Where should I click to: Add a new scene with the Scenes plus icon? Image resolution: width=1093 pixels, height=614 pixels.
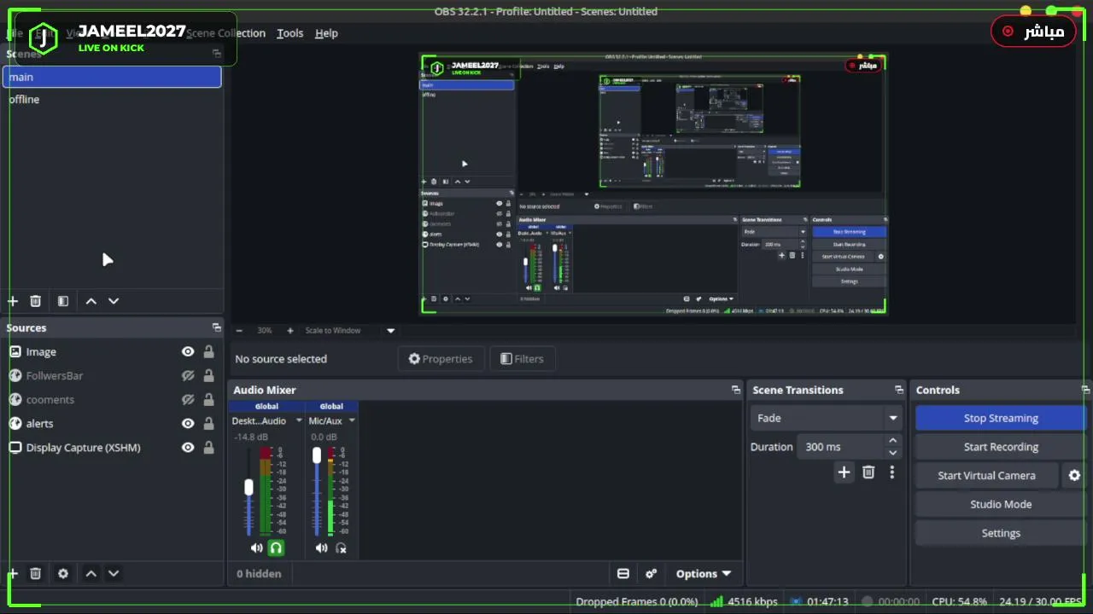tap(13, 301)
